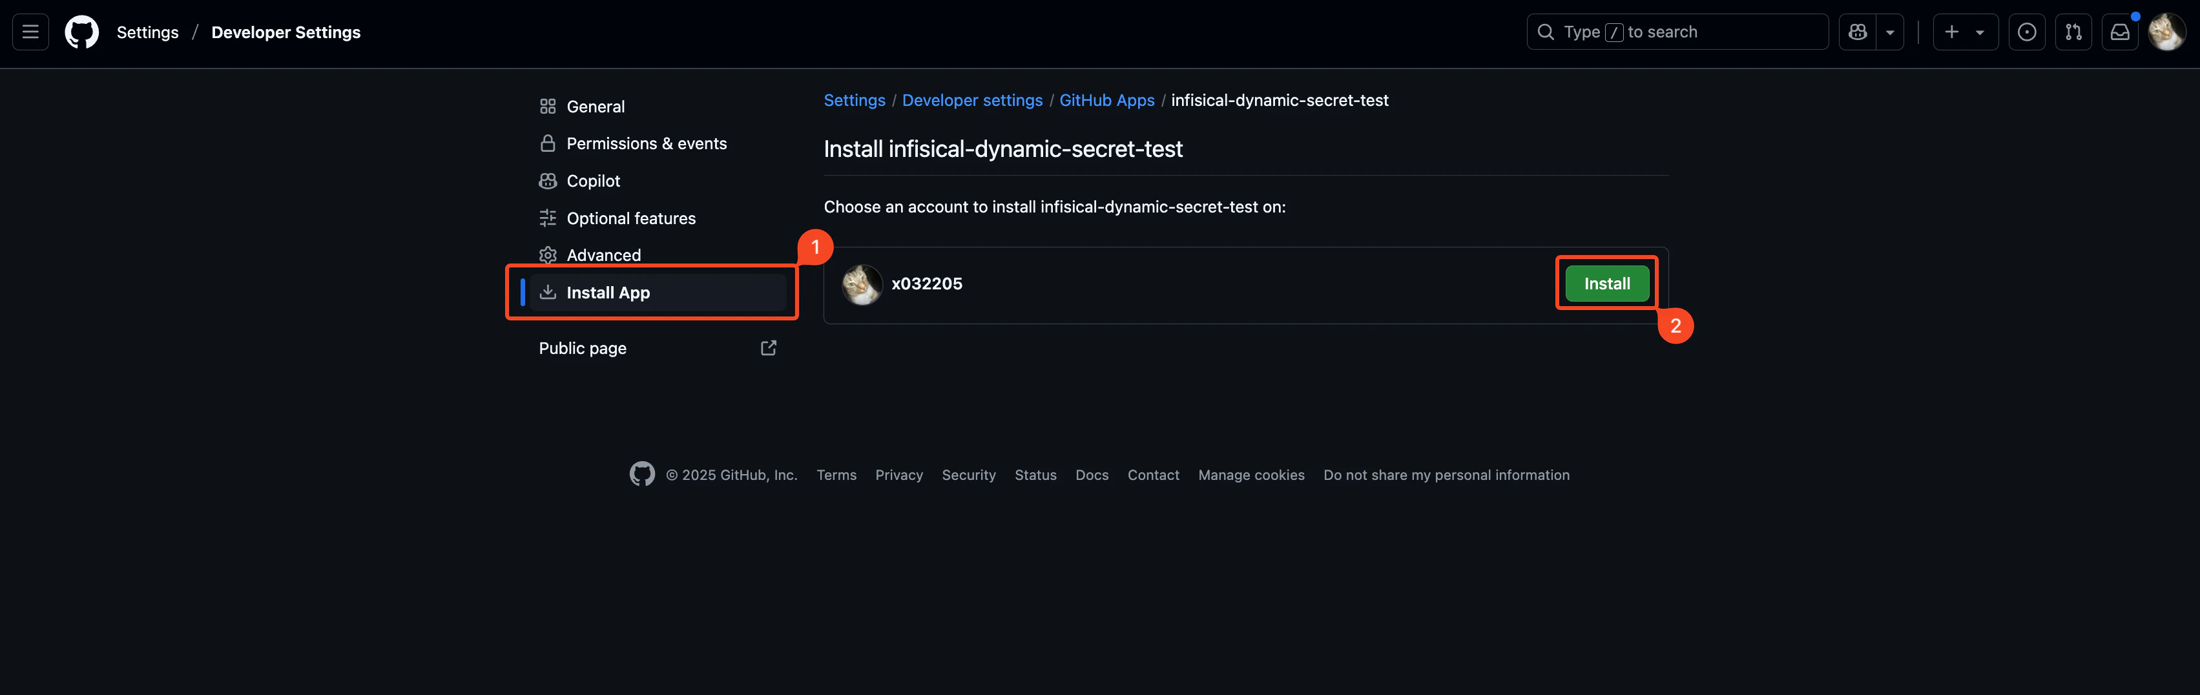The image size is (2200, 695).
Task: Open the notifications inbox icon
Action: (x=2120, y=32)
